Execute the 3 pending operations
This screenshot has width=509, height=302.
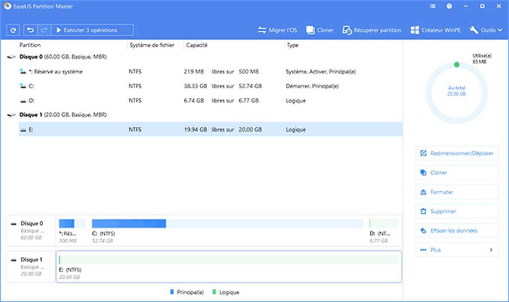click(92, 30)
